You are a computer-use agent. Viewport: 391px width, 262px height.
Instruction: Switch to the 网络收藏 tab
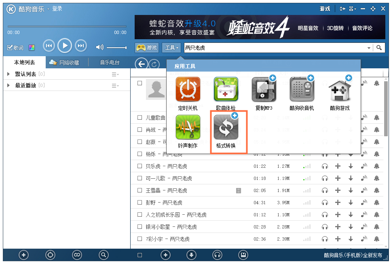64,63
